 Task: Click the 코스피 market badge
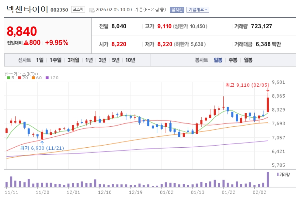point(79,10)
